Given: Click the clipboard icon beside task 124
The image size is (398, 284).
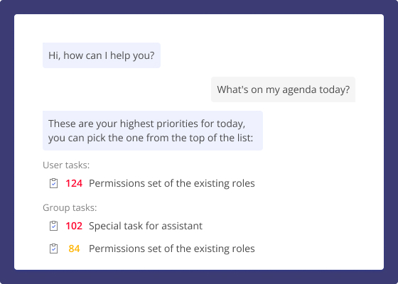Looking at the screenshot, I should click(53, 183).
